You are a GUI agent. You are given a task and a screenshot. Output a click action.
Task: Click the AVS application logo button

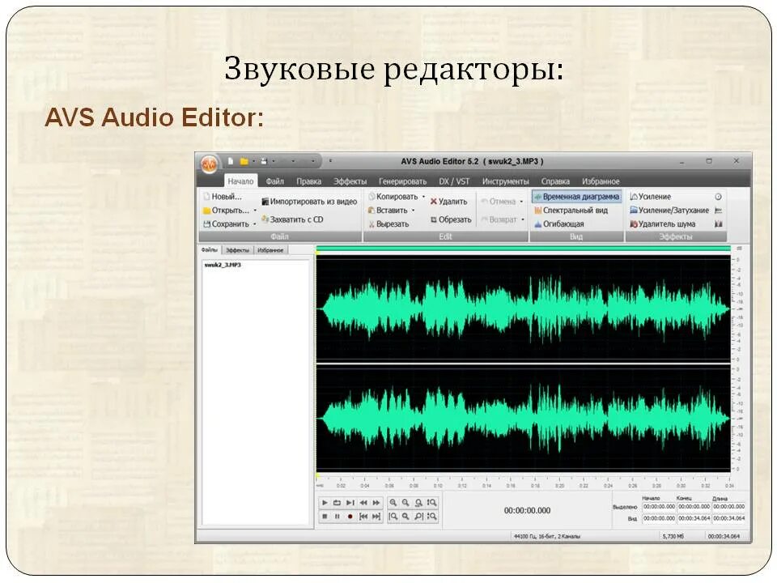[210, 164]
